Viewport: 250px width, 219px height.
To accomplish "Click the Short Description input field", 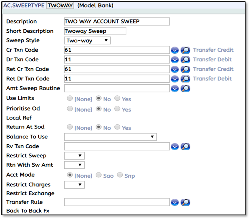I will (x=95, y=31).
